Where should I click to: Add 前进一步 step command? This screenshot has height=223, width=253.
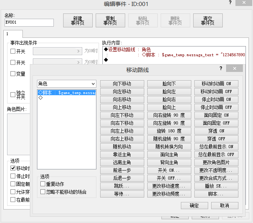122,170
